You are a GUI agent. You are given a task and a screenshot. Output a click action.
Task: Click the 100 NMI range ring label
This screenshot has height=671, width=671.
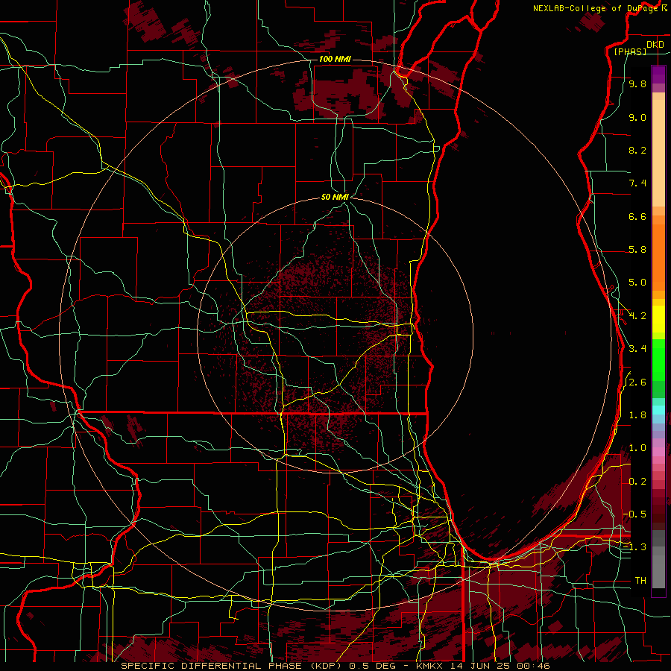coord(335,59)
